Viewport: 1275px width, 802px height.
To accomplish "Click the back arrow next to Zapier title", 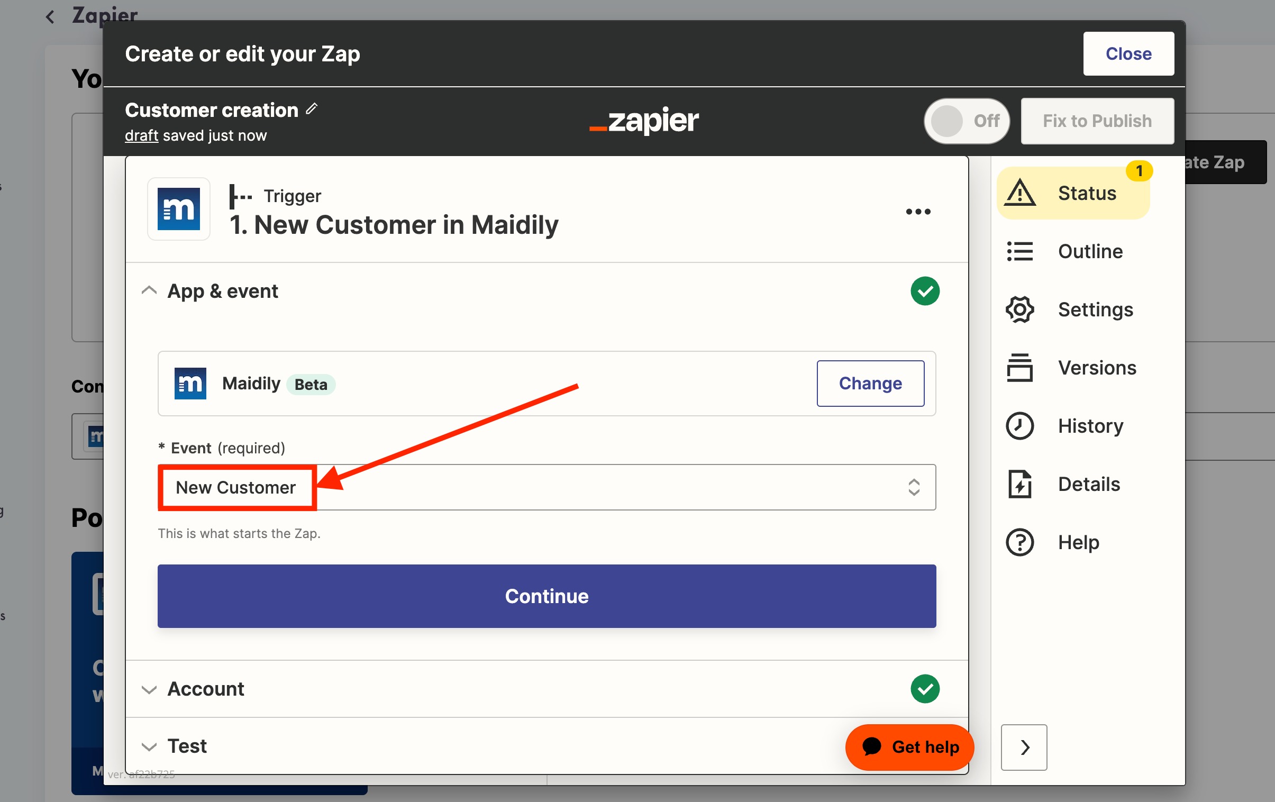I will click(x=50, y=17).
